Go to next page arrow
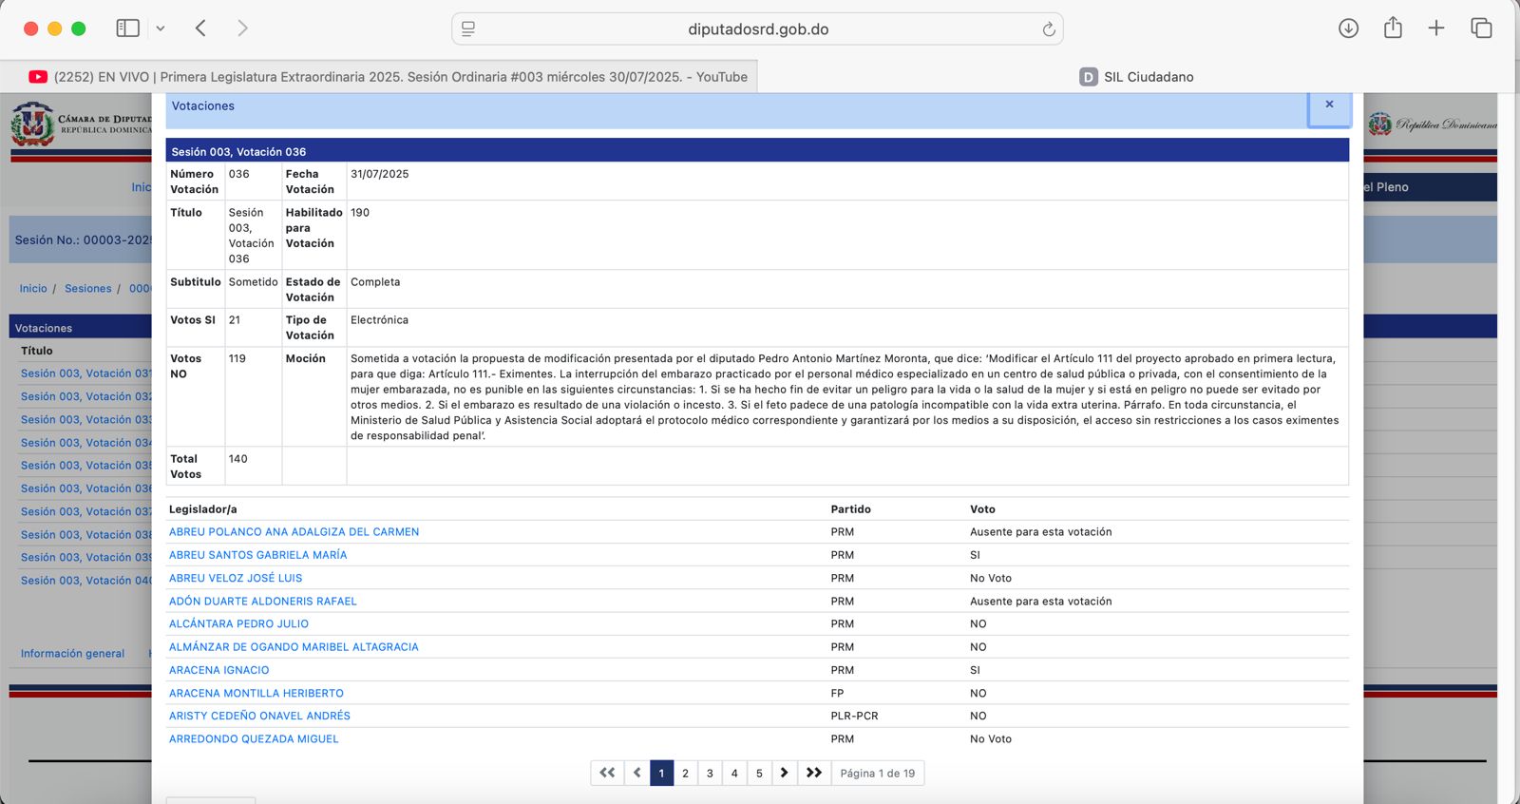The image size is (1520, 804). (x=784, y=774)
